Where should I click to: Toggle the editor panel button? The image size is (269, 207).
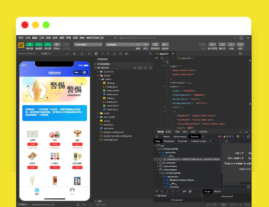click(x=38, y=44)
